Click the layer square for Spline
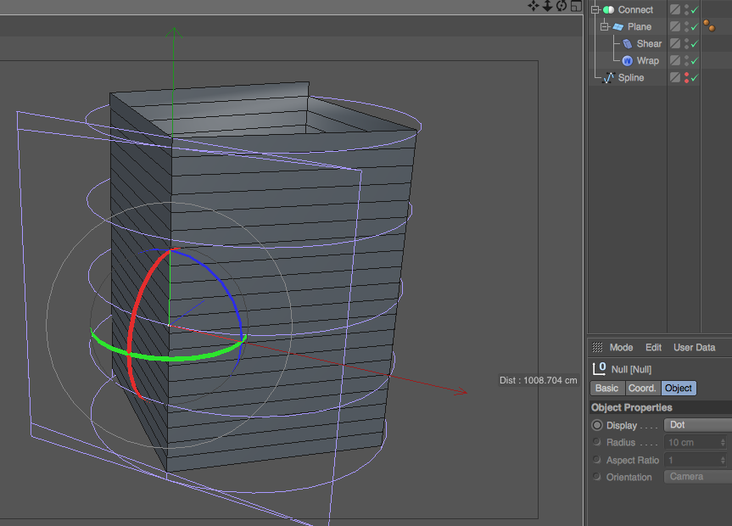This screenshot has width=732, height=526. [x=675, y=77]
